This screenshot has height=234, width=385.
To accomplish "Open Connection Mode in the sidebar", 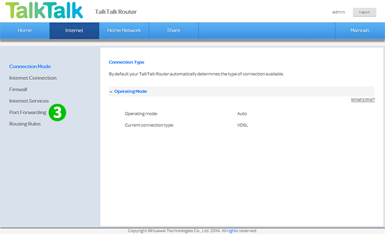I will 30,66.
